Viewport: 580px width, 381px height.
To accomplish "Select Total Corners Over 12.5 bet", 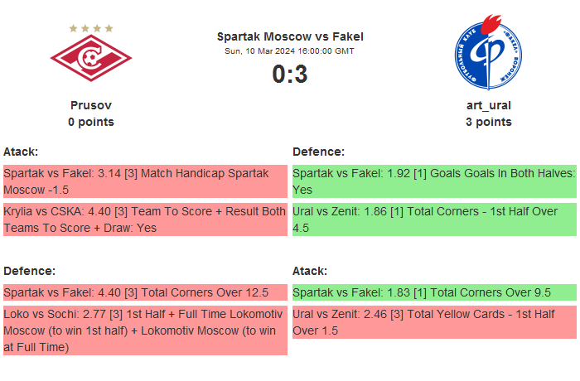I will click(x=145, y=292).
